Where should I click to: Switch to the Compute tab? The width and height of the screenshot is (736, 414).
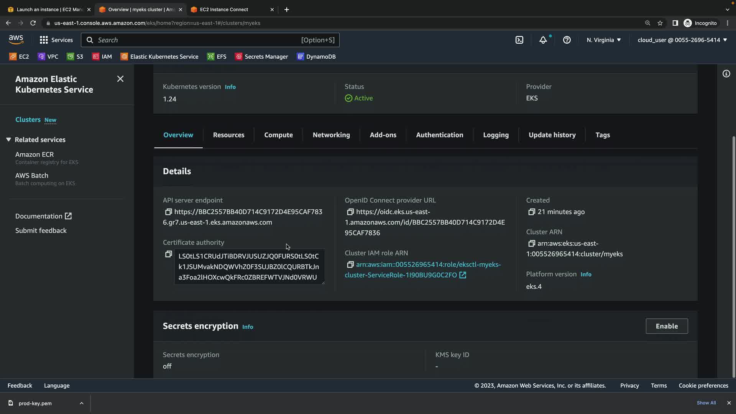(278, 135)
